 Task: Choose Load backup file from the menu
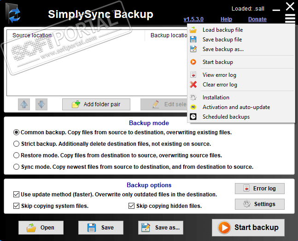(241, 30)
